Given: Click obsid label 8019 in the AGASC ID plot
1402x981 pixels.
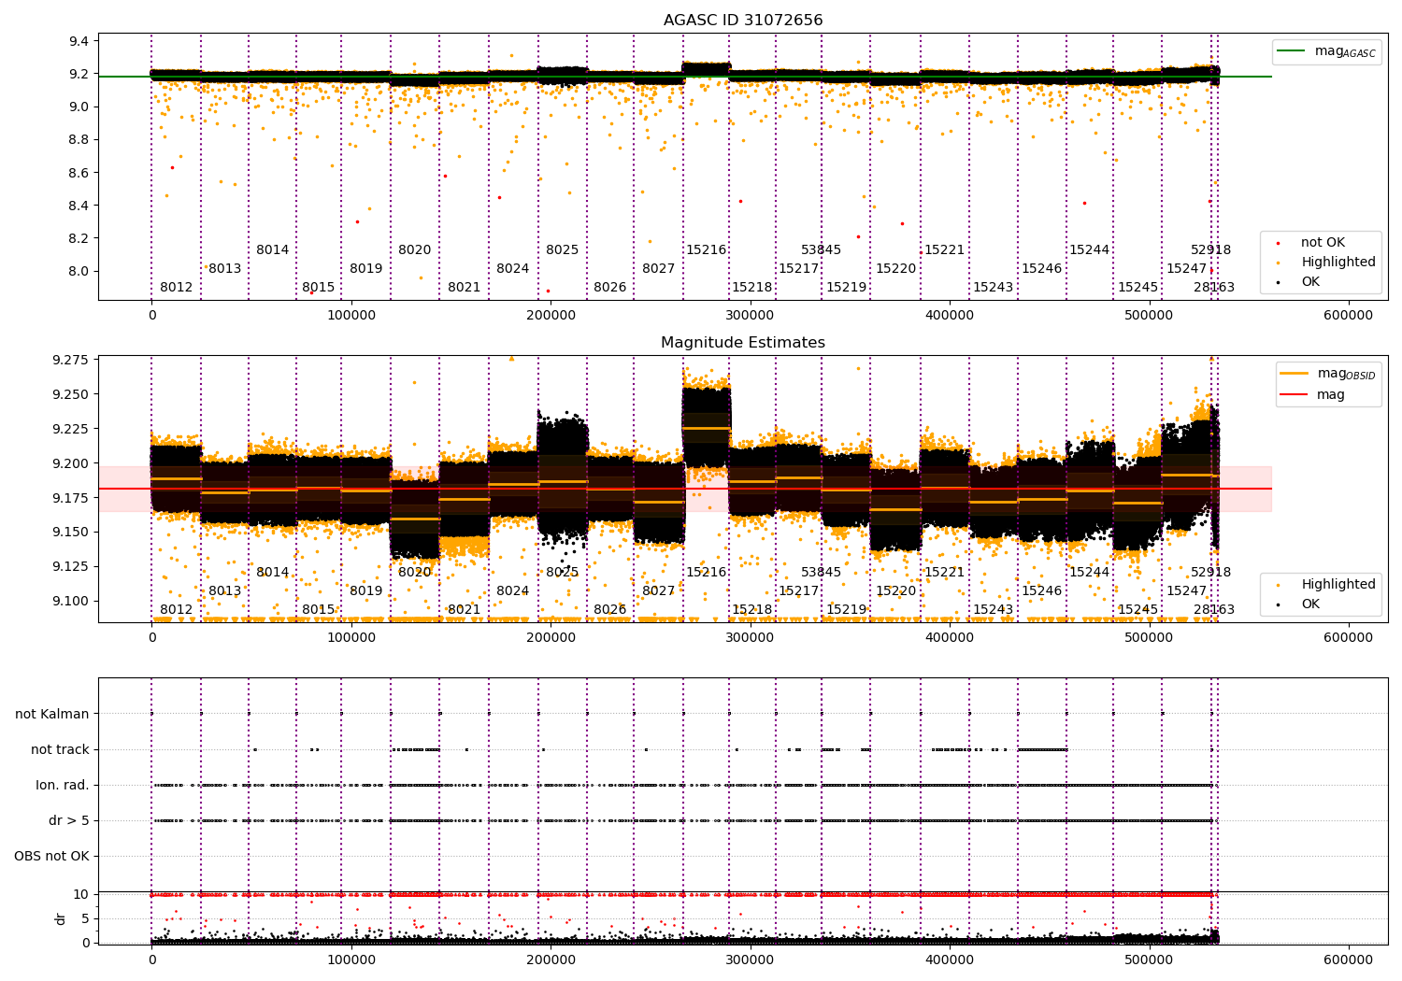Looking at the screenshot, I should pos(366,269).
